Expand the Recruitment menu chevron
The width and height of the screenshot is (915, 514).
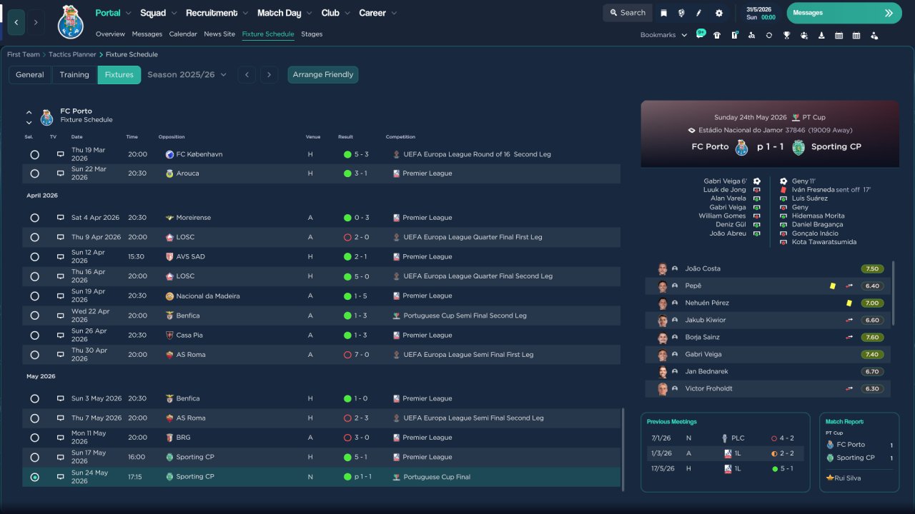pos(245,14)
